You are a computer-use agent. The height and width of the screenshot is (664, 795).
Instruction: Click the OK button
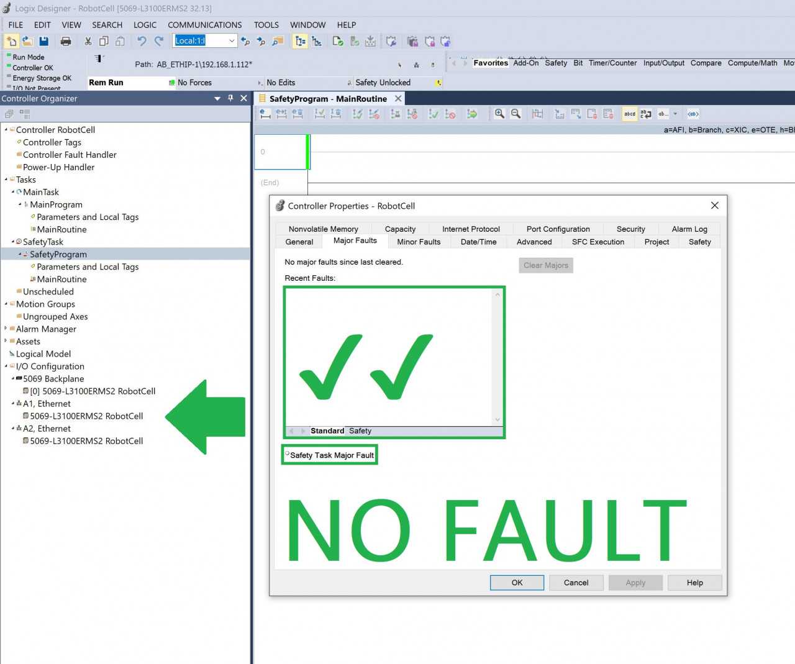(x=517, y=583)
